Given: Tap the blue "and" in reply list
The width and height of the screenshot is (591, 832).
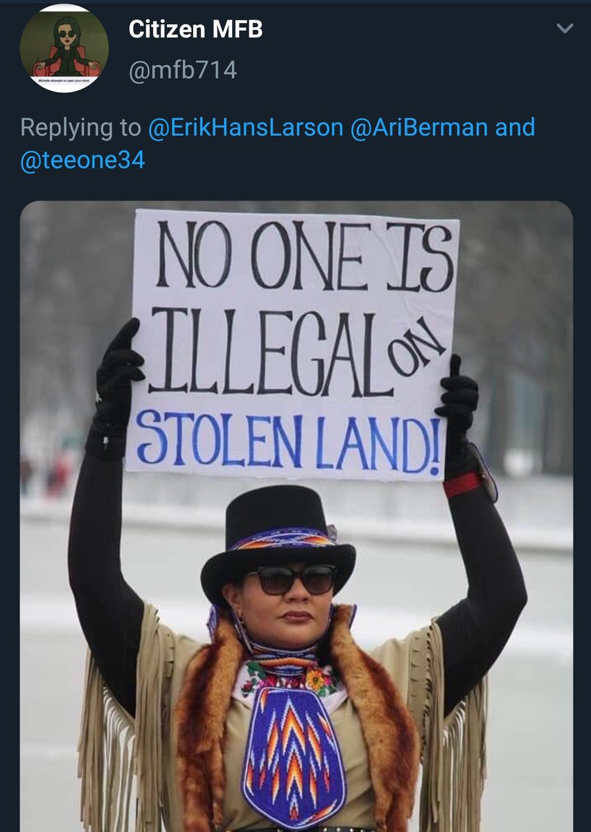Looking at the screenshot, I should tap(514, 128).
